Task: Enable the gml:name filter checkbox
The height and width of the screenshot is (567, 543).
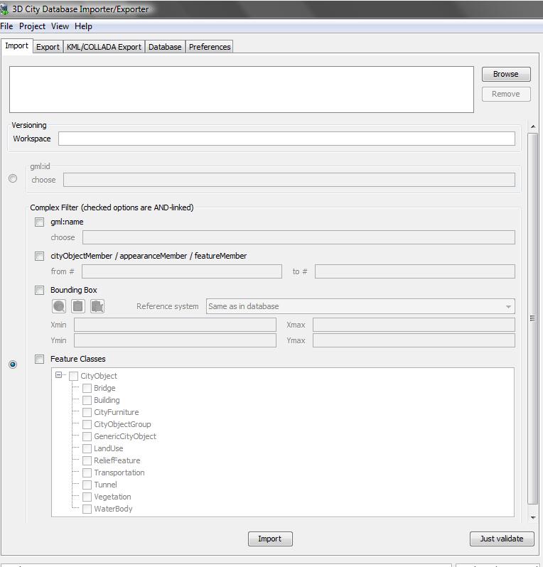Action: [39, 222]
